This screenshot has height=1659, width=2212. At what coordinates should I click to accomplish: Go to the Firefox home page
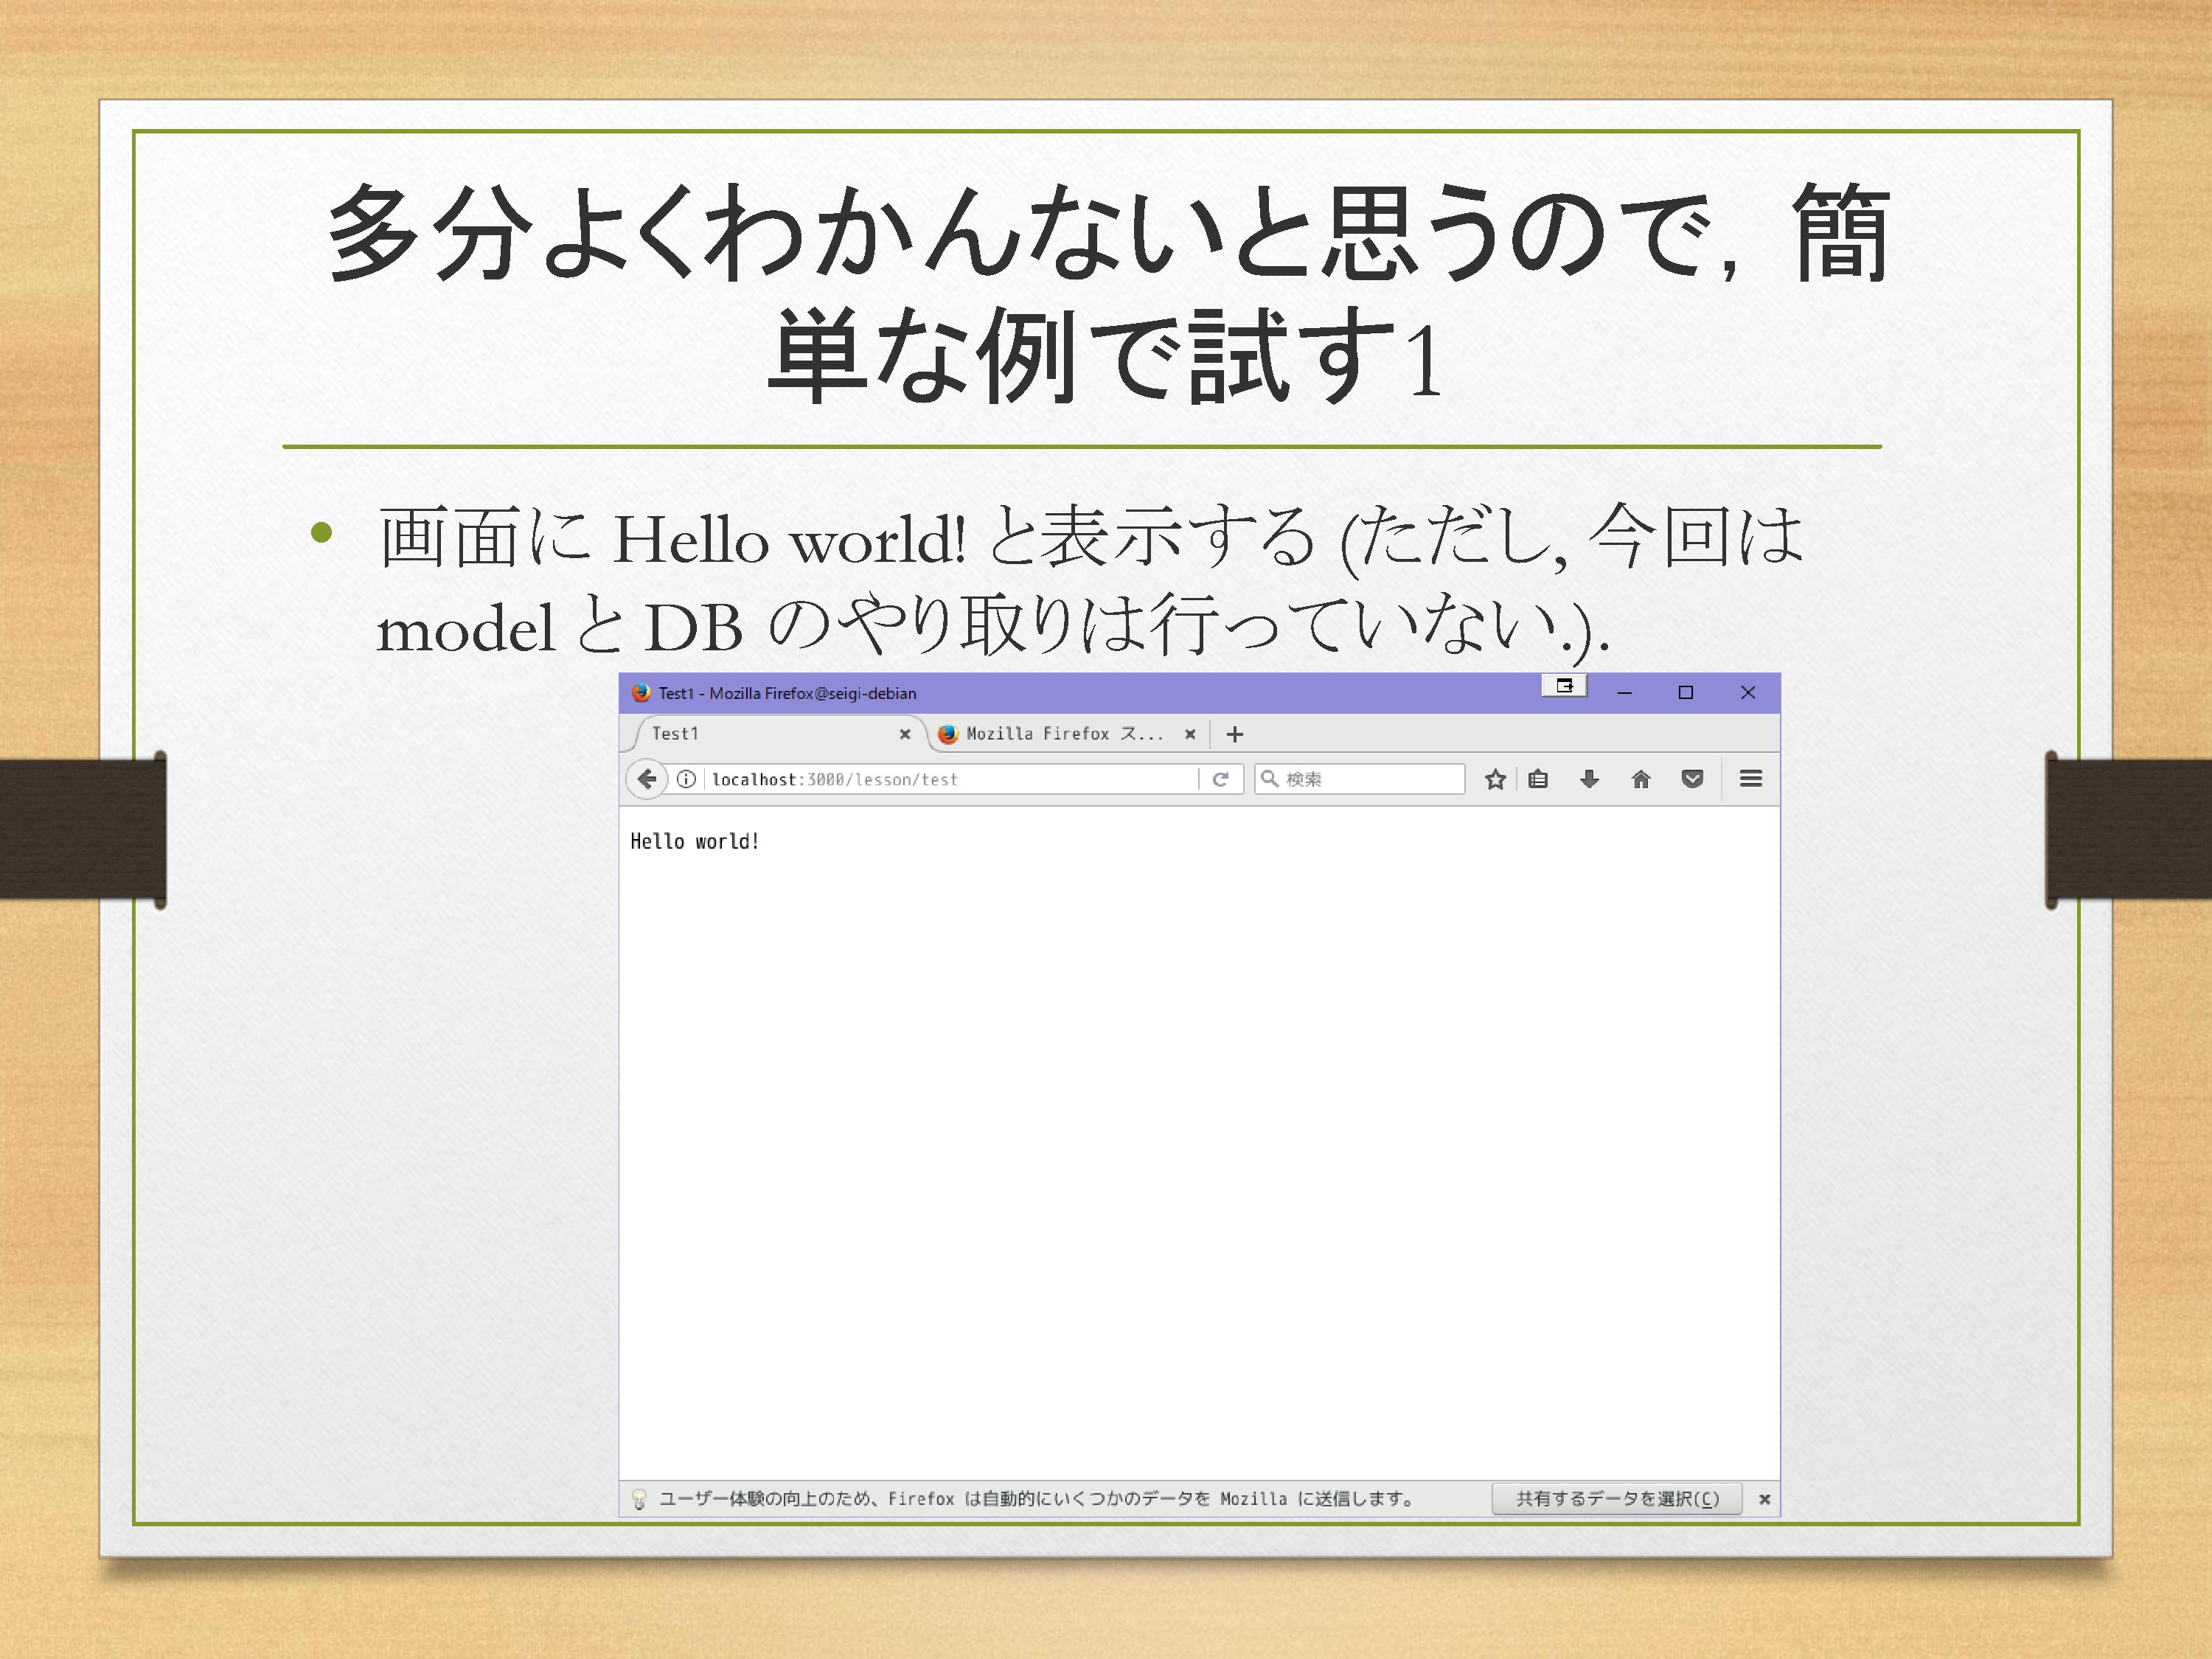[1641, 779]
